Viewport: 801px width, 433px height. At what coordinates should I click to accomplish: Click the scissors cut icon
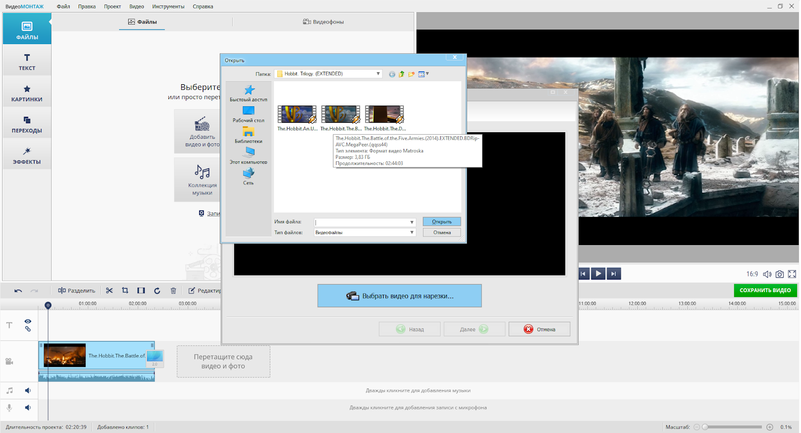[109, 291]
